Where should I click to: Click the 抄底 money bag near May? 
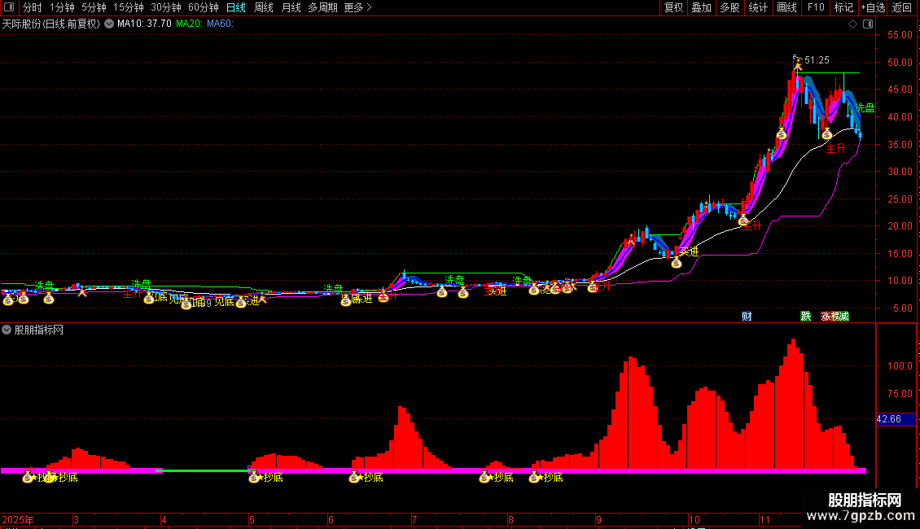point(253,478)
